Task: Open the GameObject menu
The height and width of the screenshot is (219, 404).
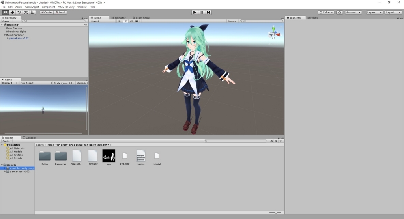Action: click(x=32, y=7)
